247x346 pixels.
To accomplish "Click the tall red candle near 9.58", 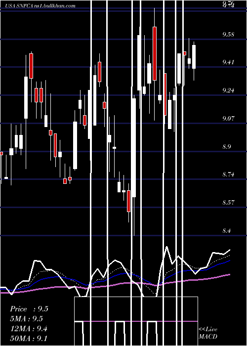I will (155, 53).
